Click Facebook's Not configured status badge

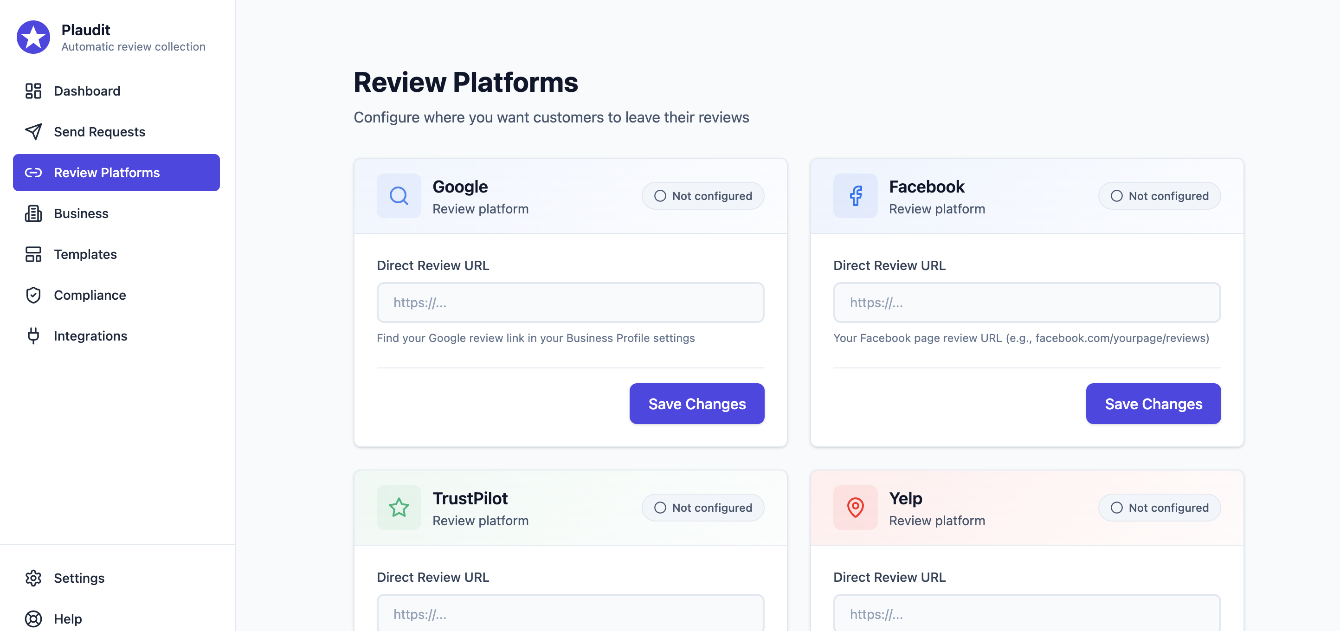pyautogui.click(x=1159, y=196)
